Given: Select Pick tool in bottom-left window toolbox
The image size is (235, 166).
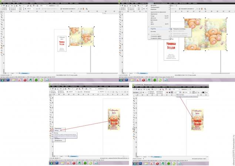Looking at the screenshot, I should pos(50,95).
